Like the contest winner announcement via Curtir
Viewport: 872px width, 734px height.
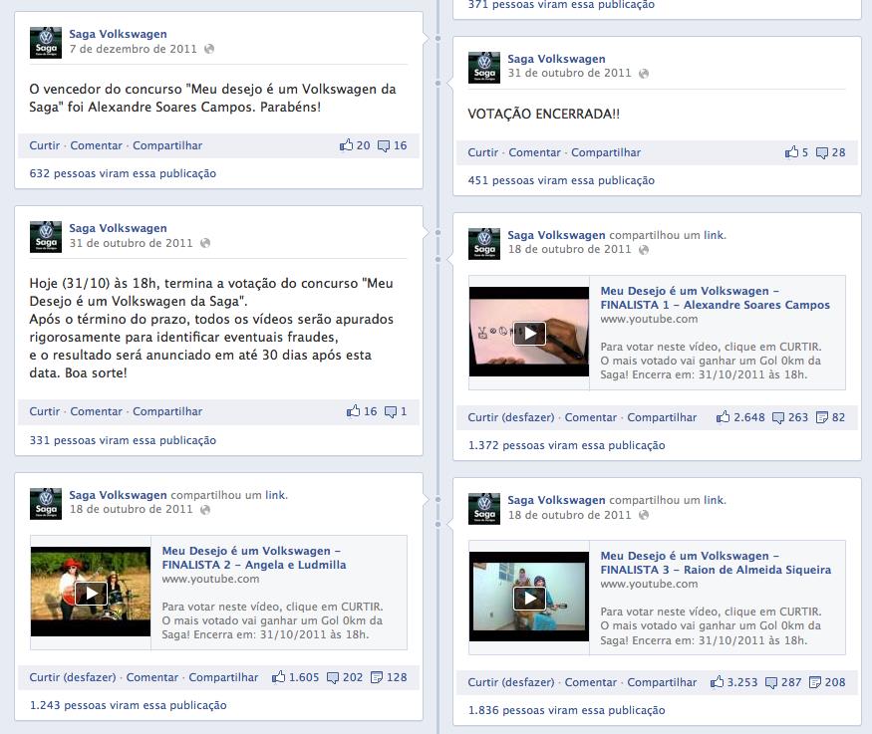click(45, 145)
